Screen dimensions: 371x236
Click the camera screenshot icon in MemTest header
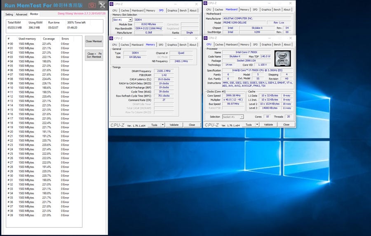(92, 5)
